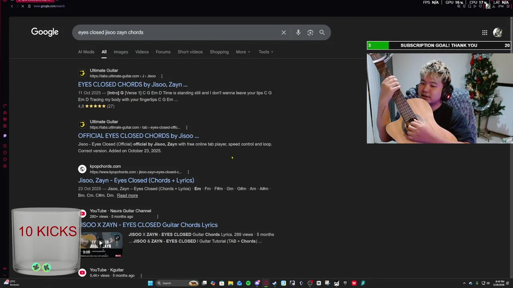
Task: Submit search with the magnifier icon
Action: pyautogui.click(x=322, y=32)
